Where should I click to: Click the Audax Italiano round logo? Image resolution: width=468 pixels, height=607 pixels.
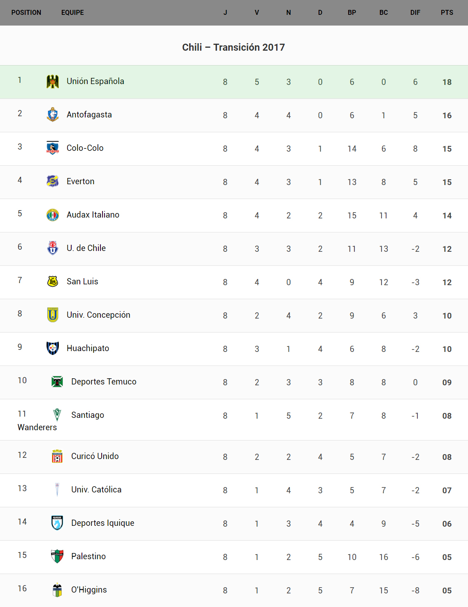pyautogui.click(x=53, y=215)
